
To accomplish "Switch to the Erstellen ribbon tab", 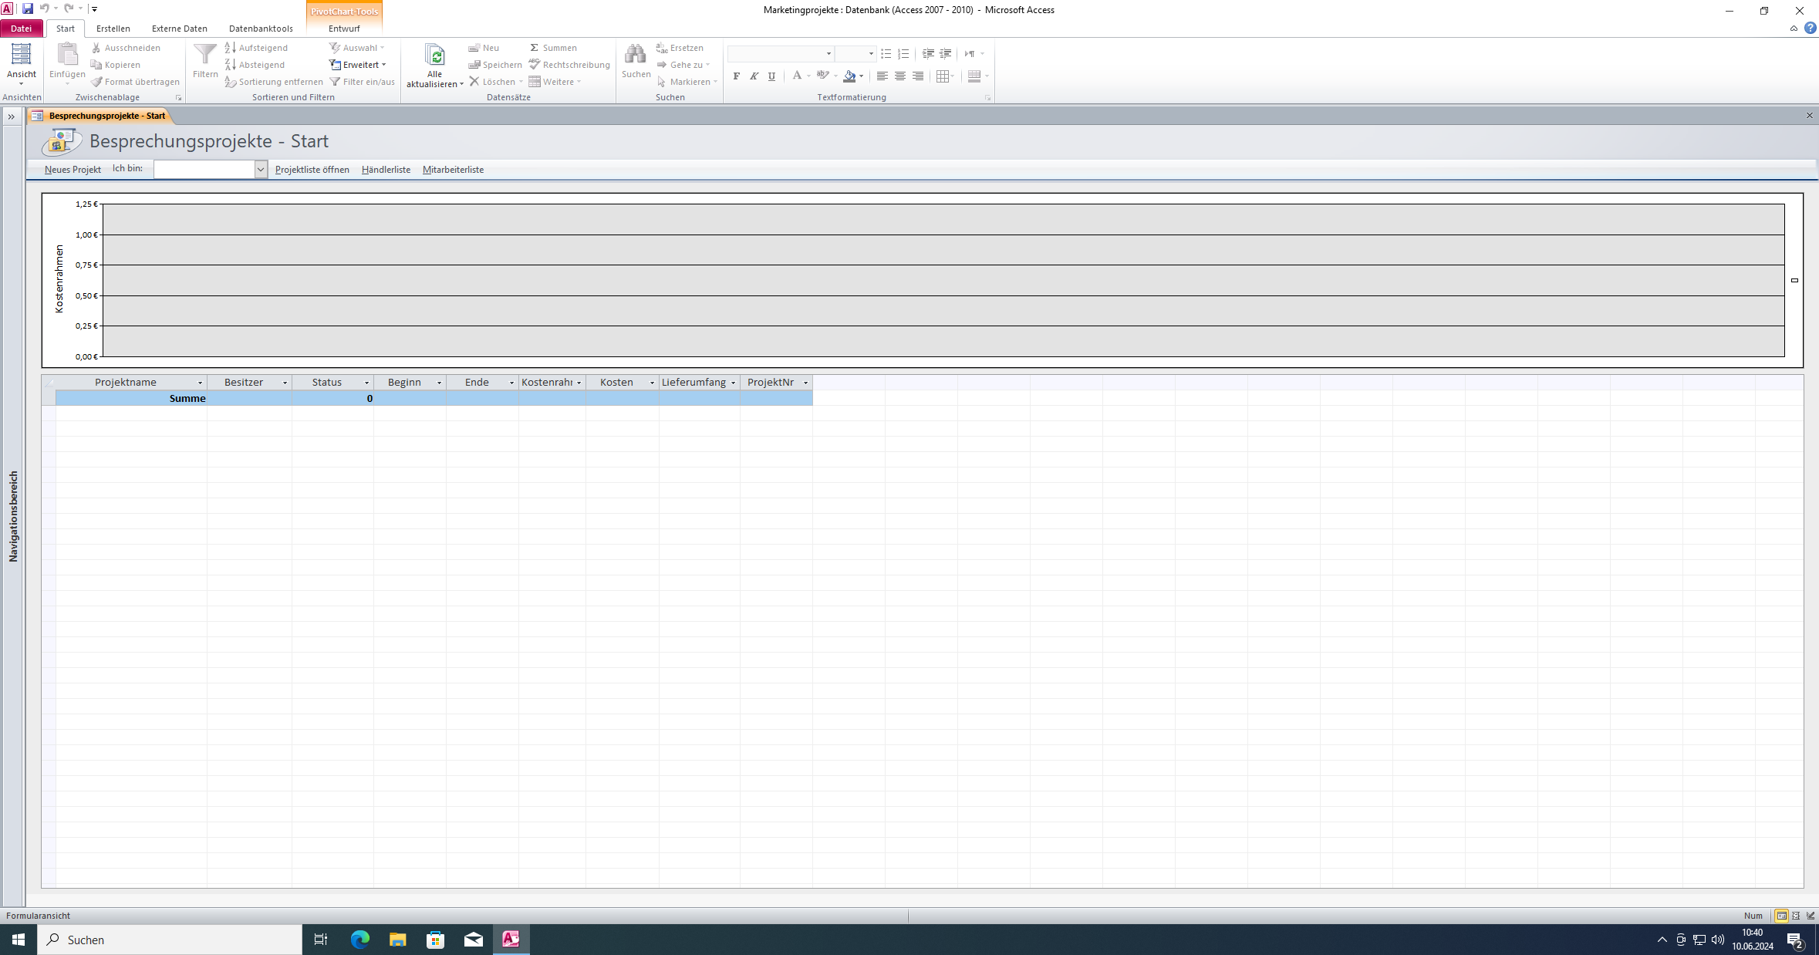I will pos(113,29).
